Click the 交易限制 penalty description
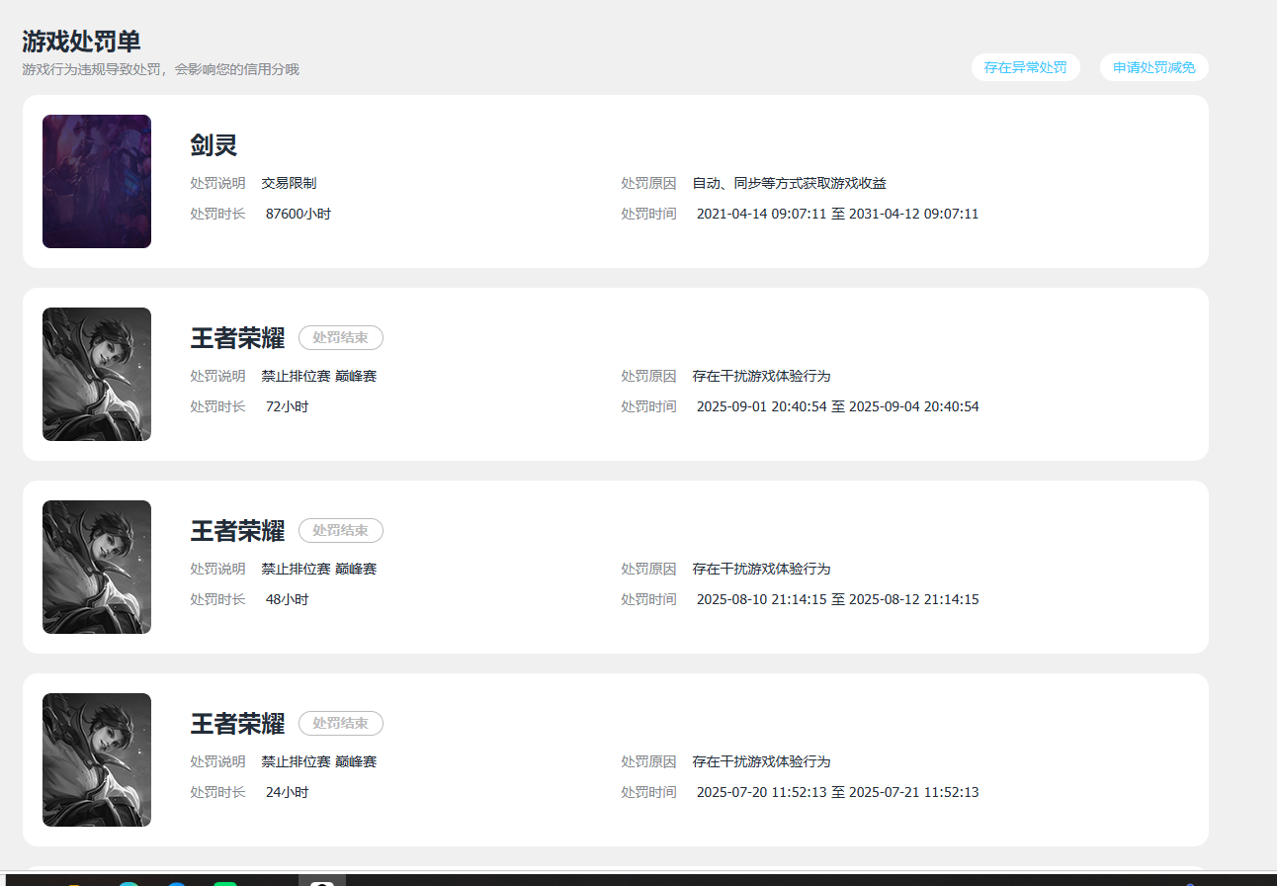The image size is (1277, 886). click(x=289, y=183)
